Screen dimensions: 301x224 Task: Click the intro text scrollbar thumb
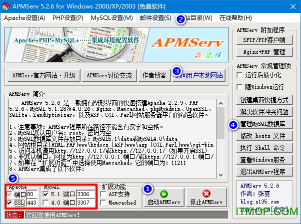(221, 123)
